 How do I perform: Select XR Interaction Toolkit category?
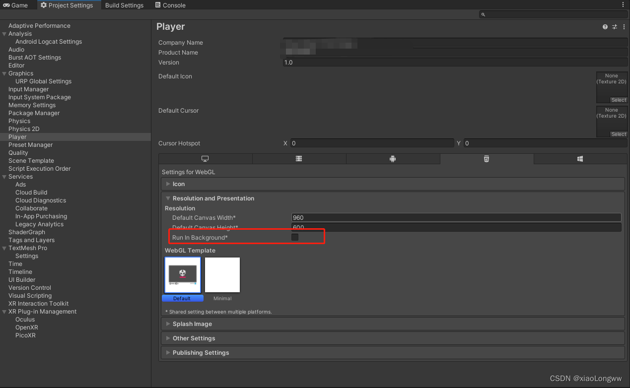tap(38, 304)
